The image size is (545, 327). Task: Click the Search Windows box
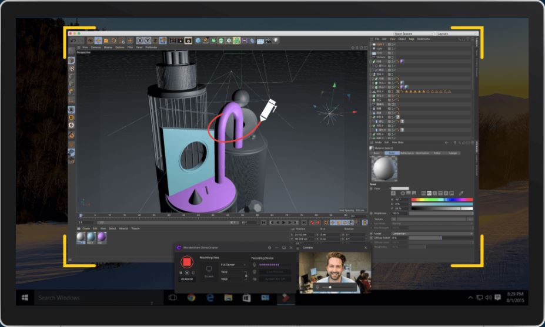click(x=98, y=298)
